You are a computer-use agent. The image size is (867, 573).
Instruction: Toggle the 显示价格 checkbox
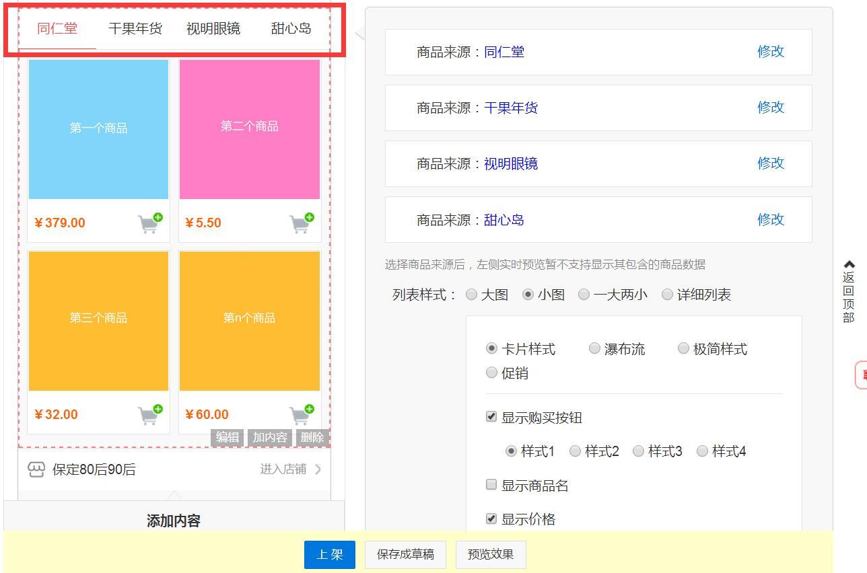[x=491, y=519]
